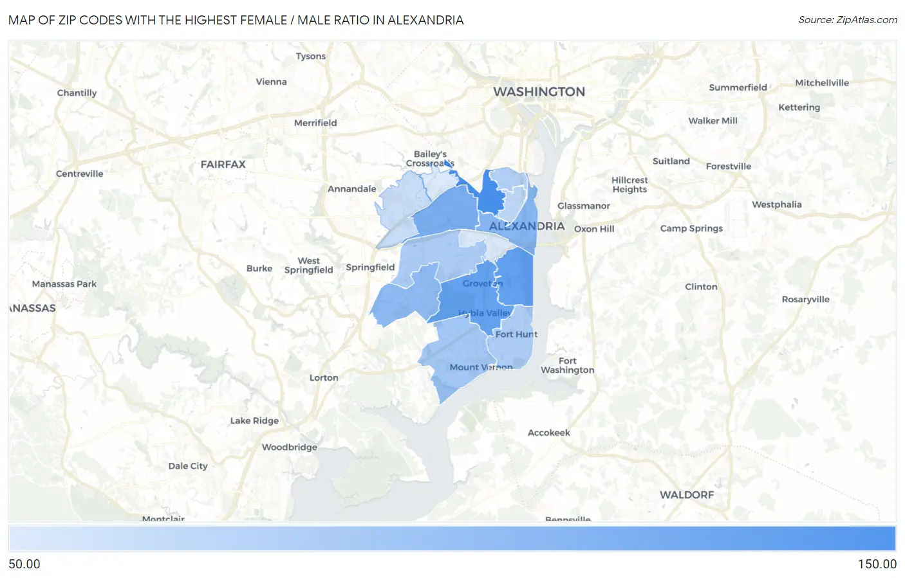Open the Source: ZipAtlas.com attribution
905x578 pixels.
(x=848, y=20)
